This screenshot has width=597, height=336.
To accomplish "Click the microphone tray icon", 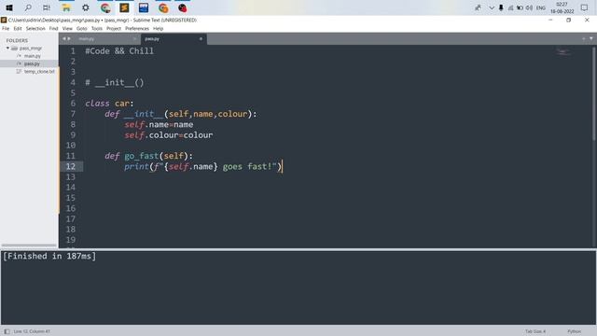I will (x=501, y=7).
